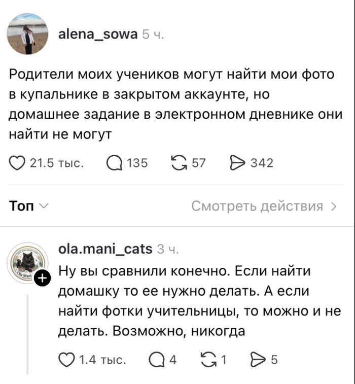Share the ola.mani_cats reply
This screenshot has width=355, height=384.
coord(258,360)
